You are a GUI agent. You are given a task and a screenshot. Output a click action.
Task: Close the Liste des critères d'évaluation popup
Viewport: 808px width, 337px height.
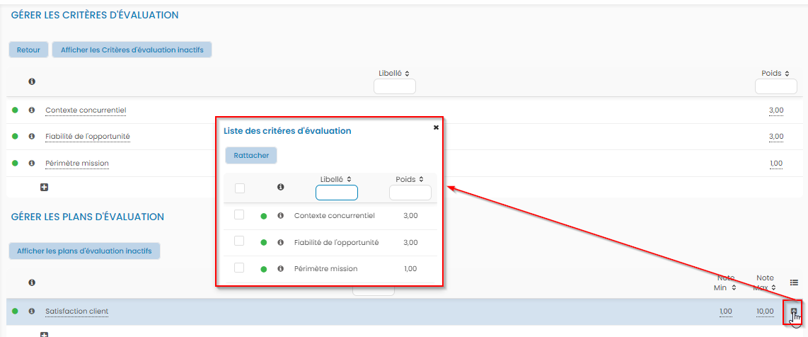pos(436,127)
